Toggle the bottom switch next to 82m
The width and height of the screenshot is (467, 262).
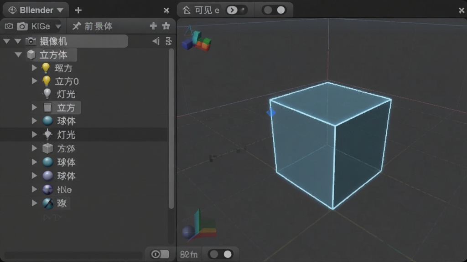[x=221, y=254]
